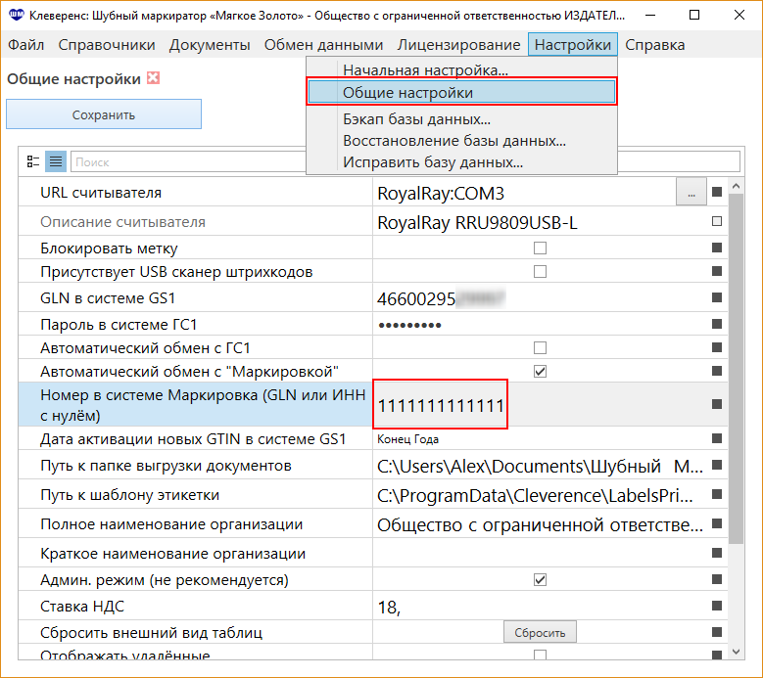Switch to categorized property view icon
The width and height of the screenshot is (763, 678).
(x=33, y=161)
